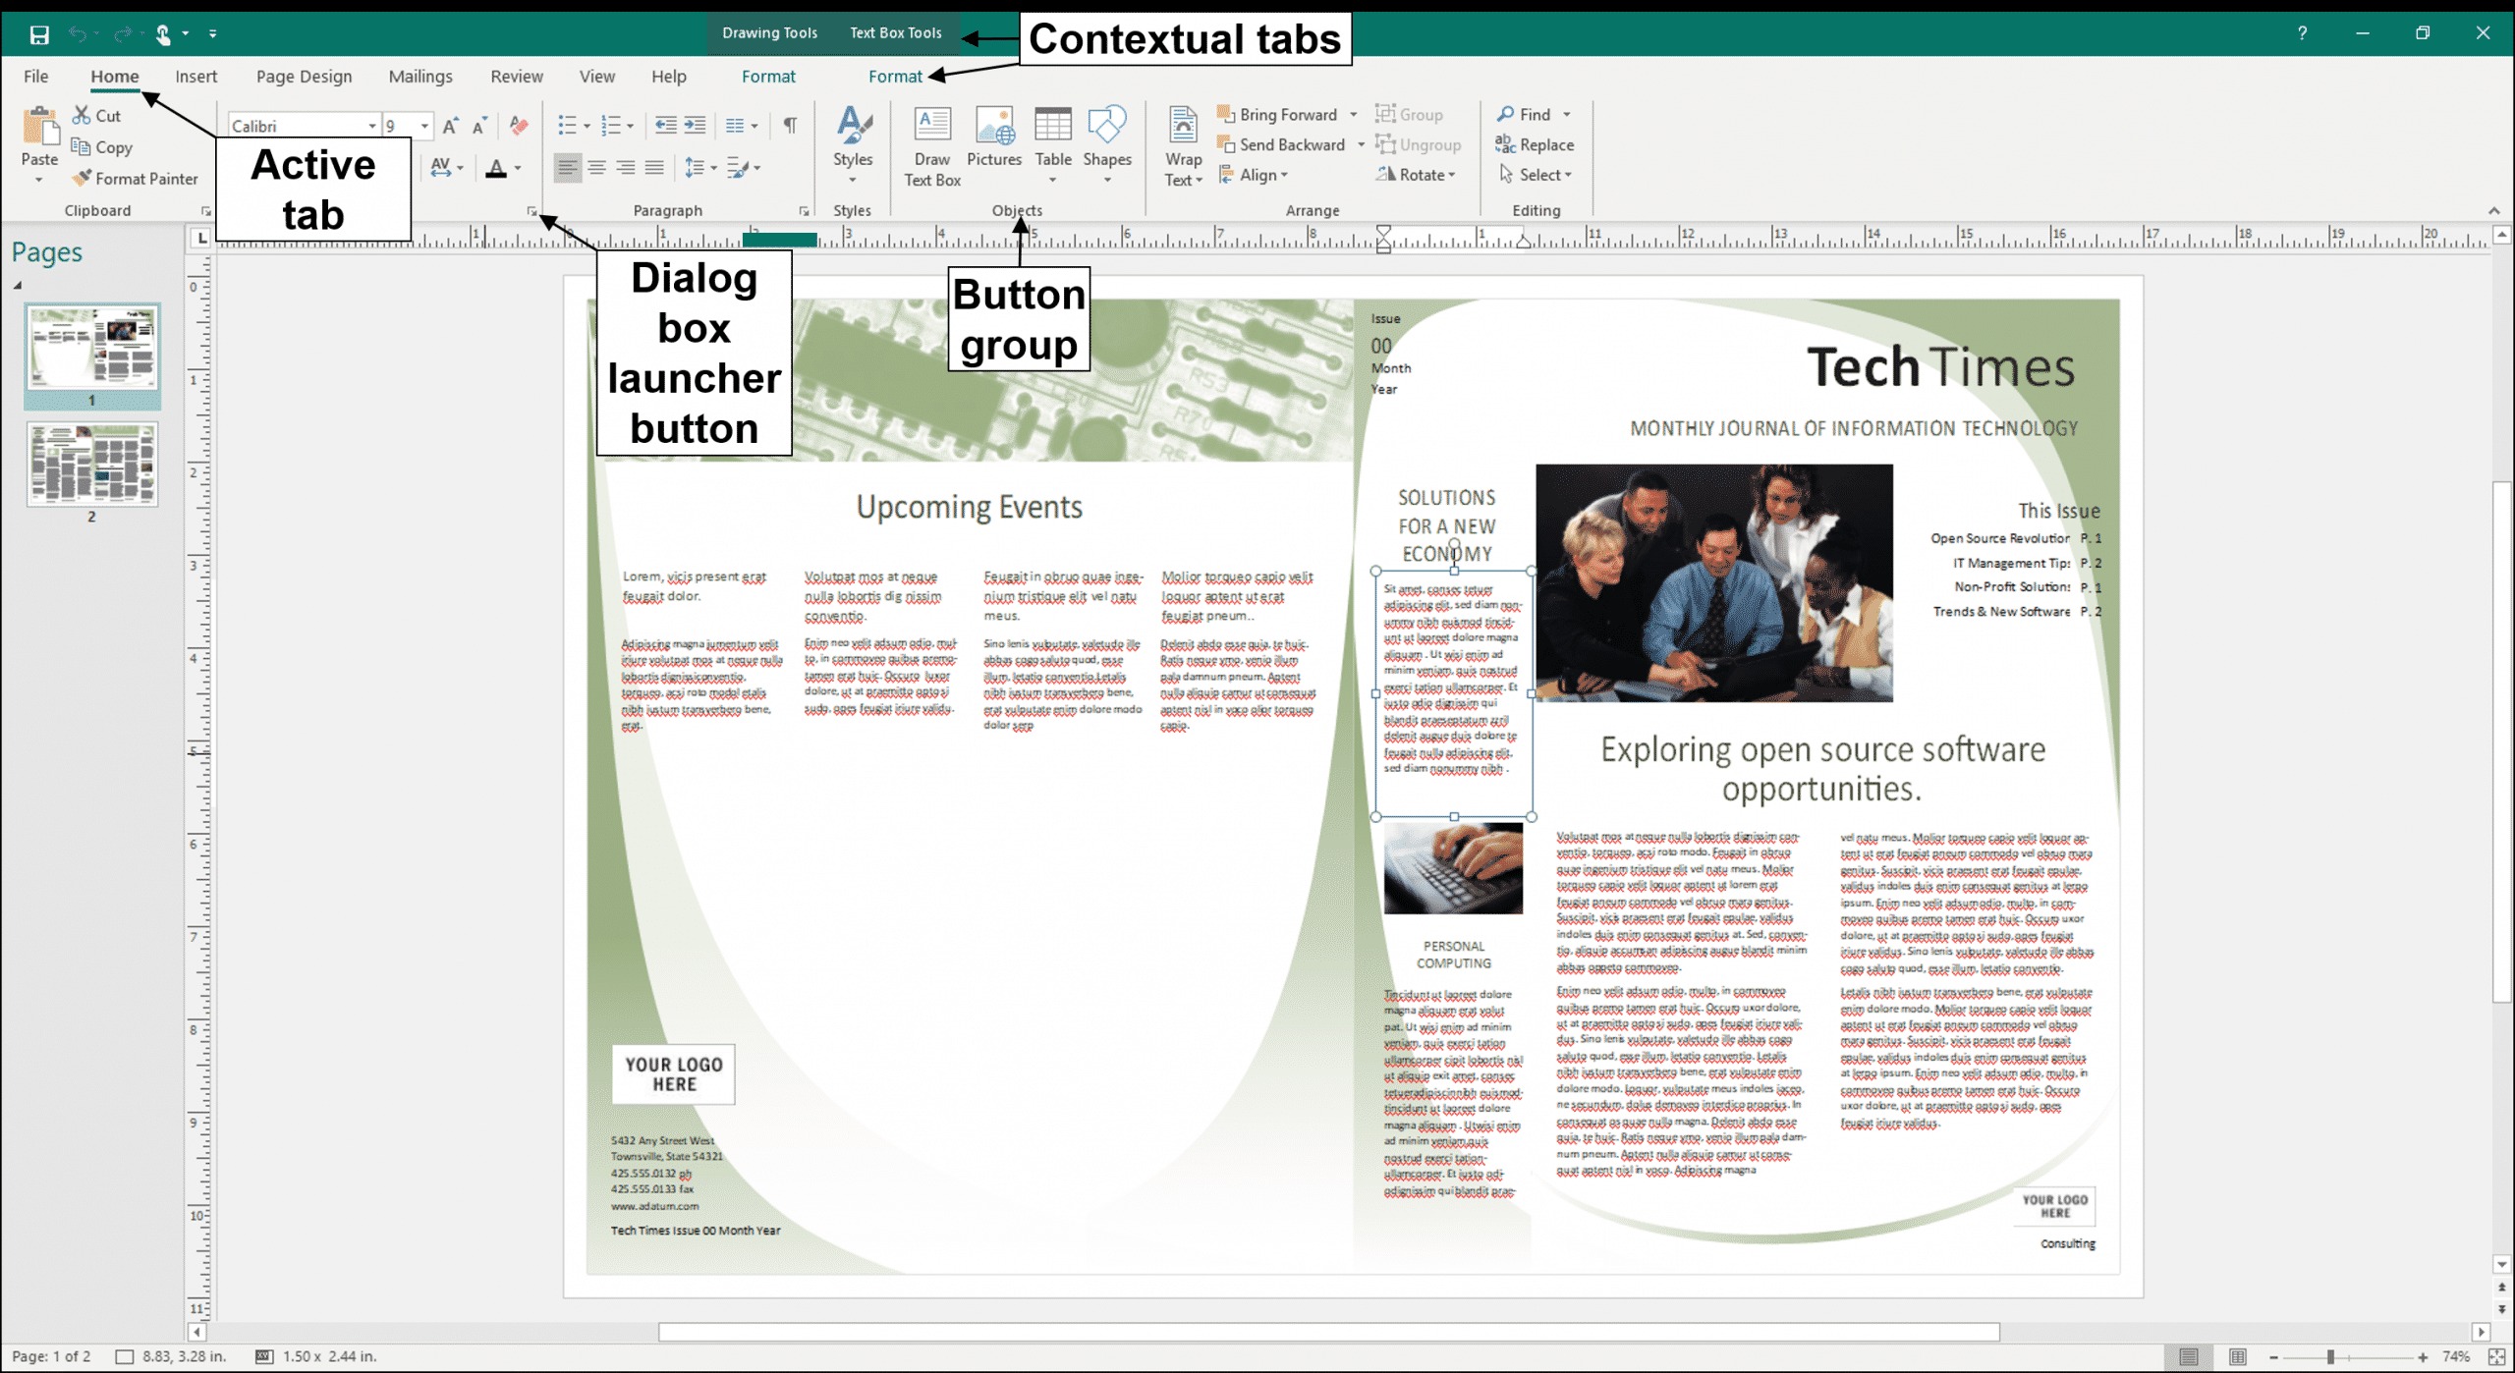Click the zoom slider handle
The width and height of the screenshot is (2515, 1373).
(x=2329, y=1357)
